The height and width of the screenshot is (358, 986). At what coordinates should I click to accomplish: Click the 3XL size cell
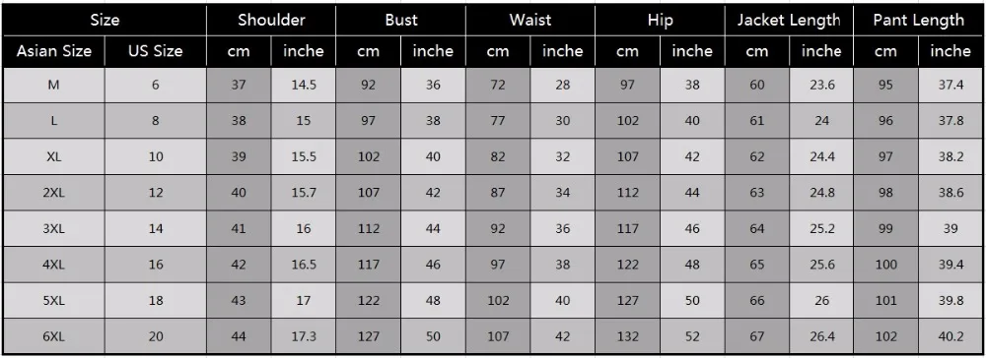pos(53,229)
